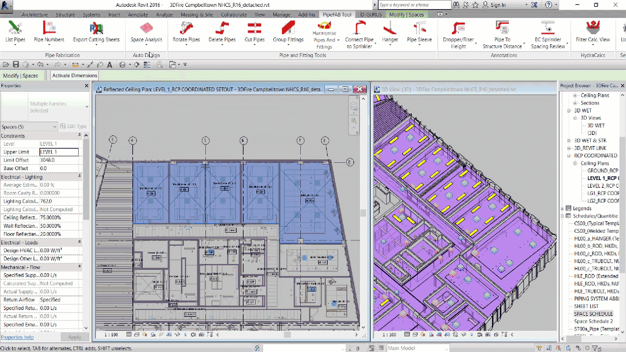This screenshot has height=352, width=626.
Task: Select LEVEL 1_RCP view in Project Browser
Action: pos(603,178)
